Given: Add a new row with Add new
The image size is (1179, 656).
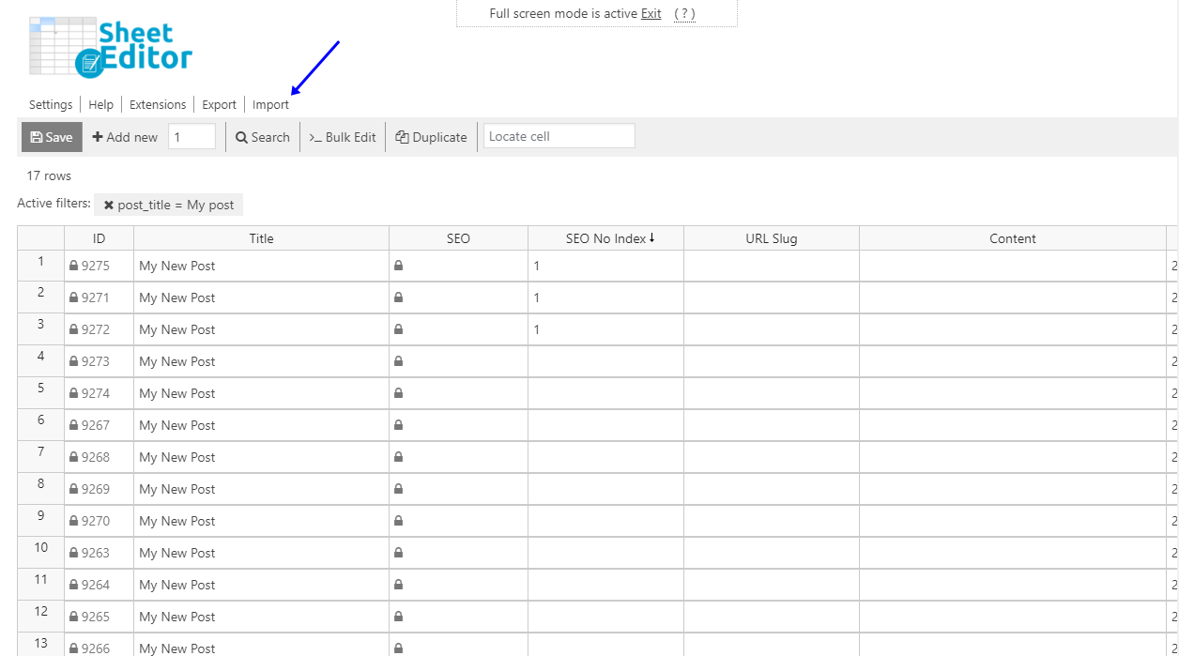Looking at the screenshot, I should (x=125, y=137).
